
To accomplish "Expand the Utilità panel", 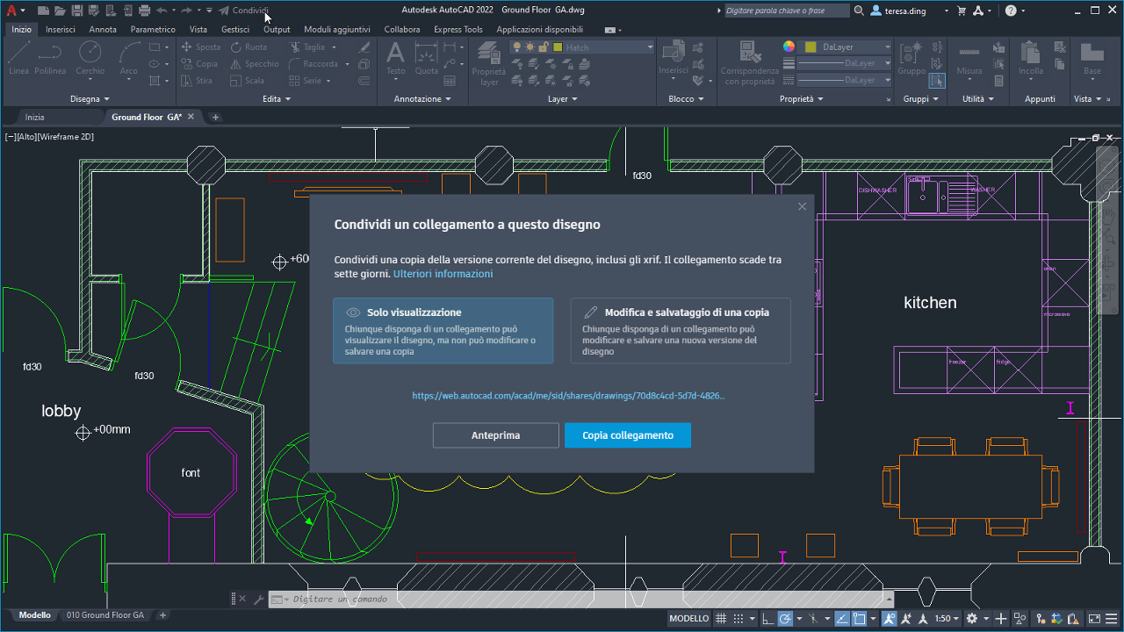I will pyautogui.click(x=978, y=99).
